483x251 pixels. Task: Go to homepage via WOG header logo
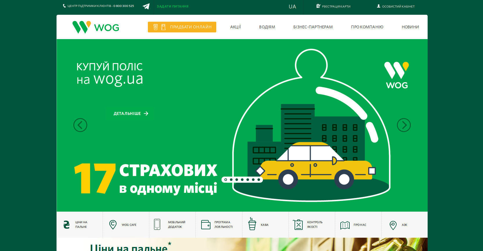(x=96, y=27)
